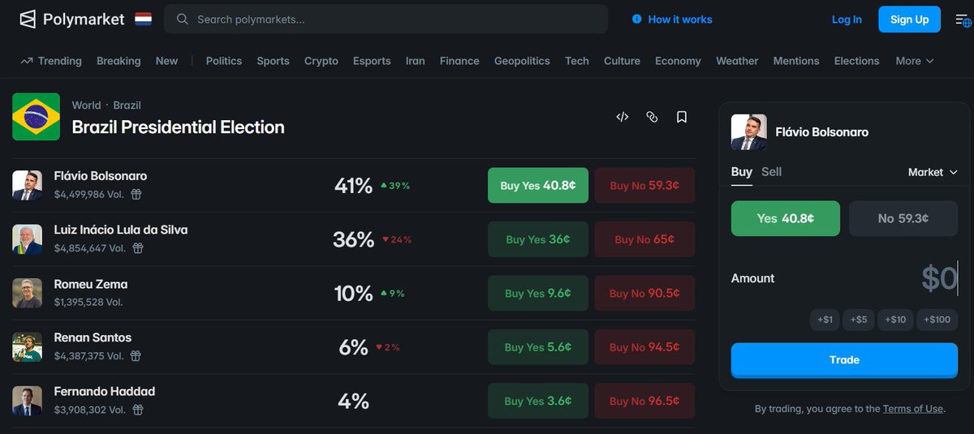This screenshot has width=974, height=434.
Task: Click Fernando Haddad's avatar photo
Action: tap(27, 401)
